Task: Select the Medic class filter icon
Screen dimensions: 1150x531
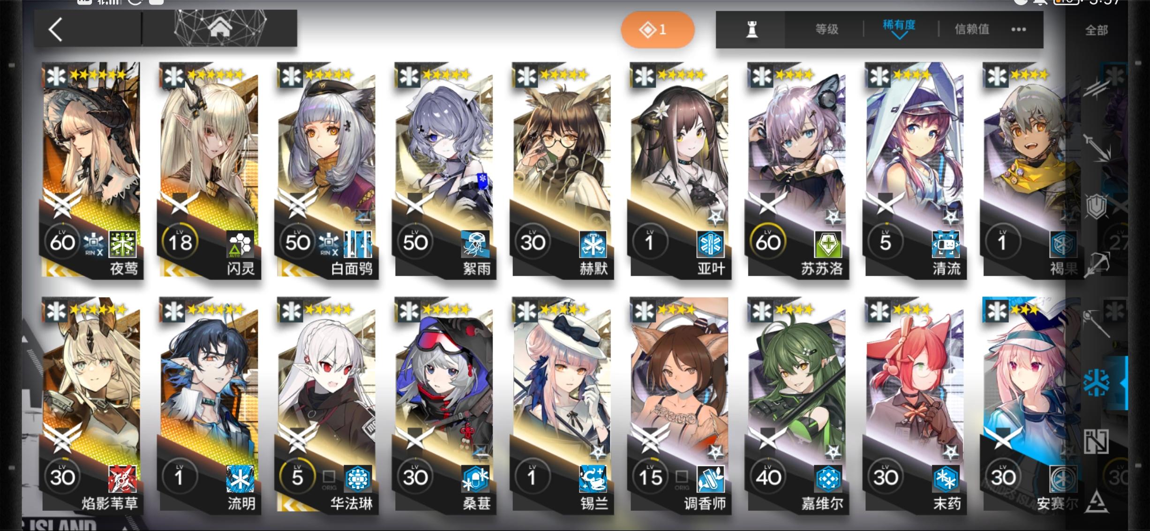Action: tap(1097, 382)
